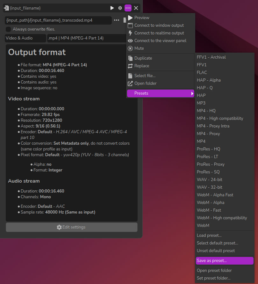Pick the ProRes - HQ preset

point(208,149)
